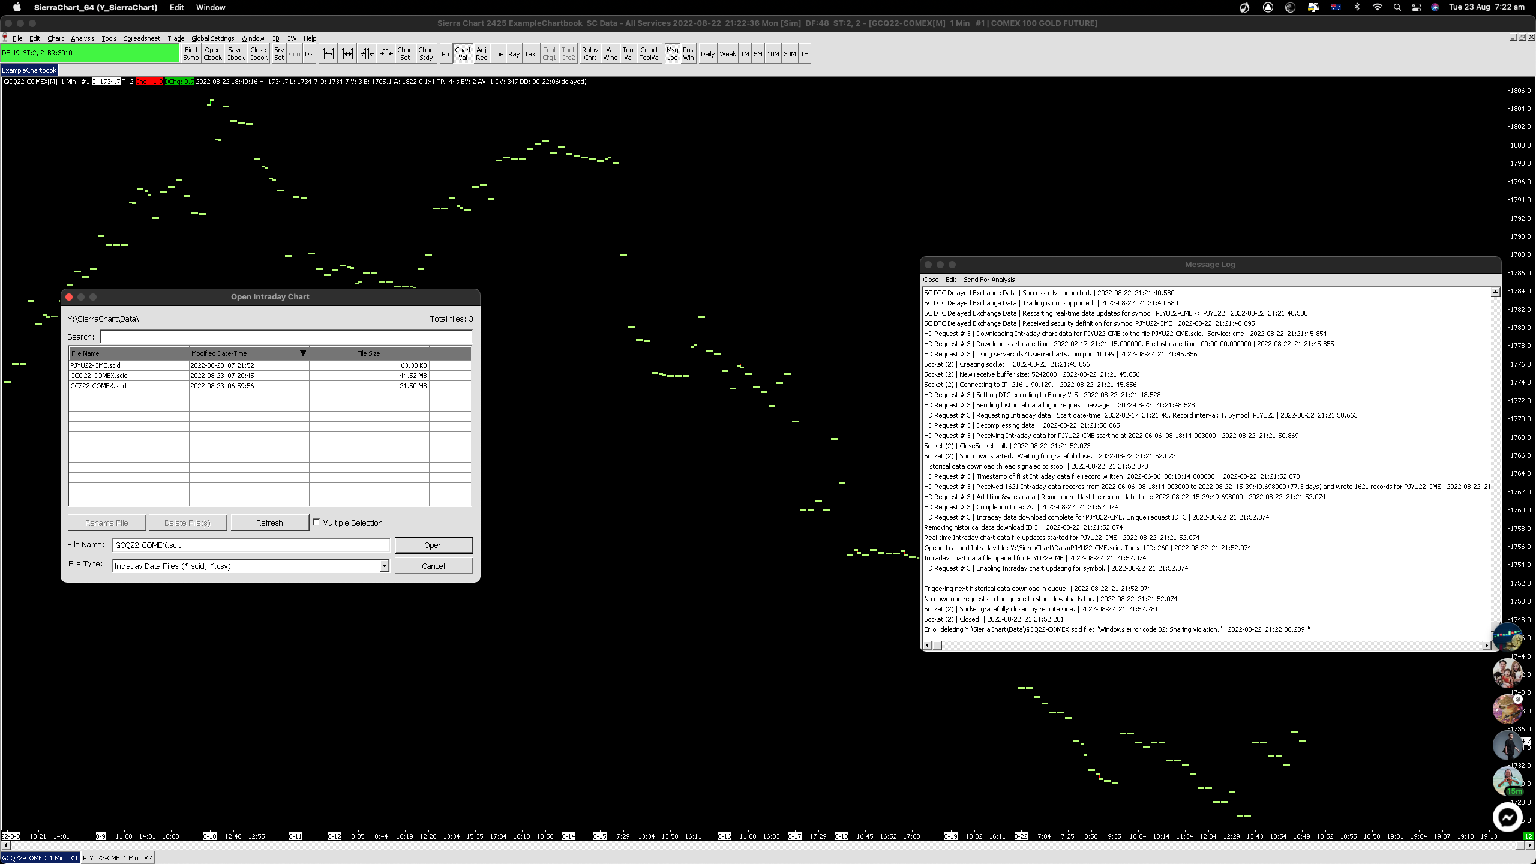Viewport: 1536px width, 864px height.
Task: Switch to PJYU22-CME chart tab
Action: 117,858
